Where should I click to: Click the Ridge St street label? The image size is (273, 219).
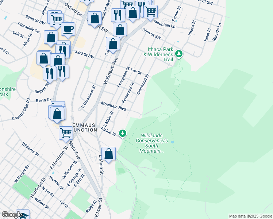coord(91,207)
